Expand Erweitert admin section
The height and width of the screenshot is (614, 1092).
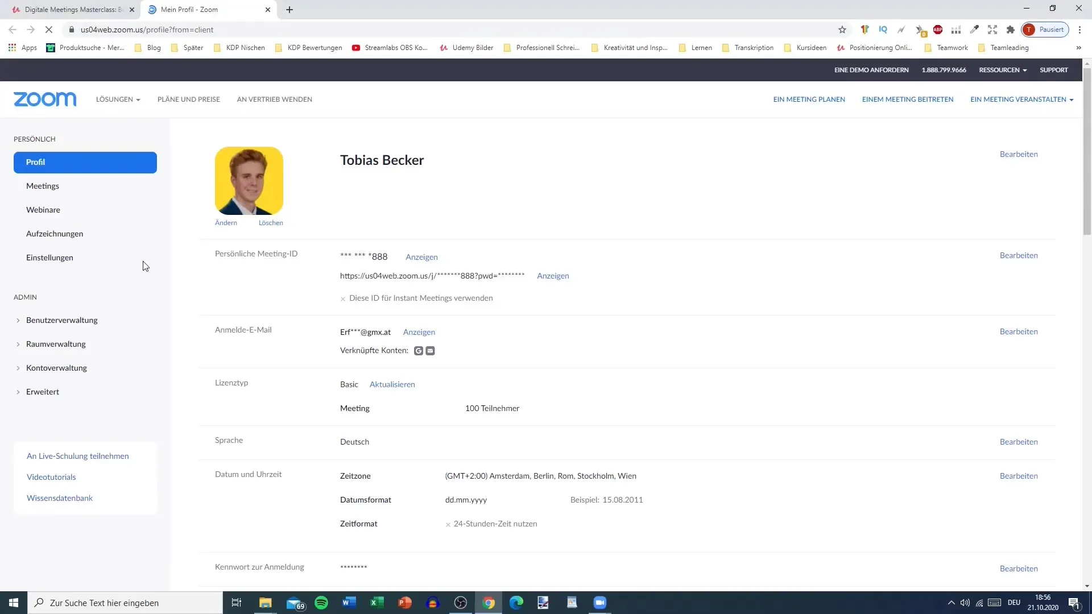pyautogui.click(x=42, y=391)
